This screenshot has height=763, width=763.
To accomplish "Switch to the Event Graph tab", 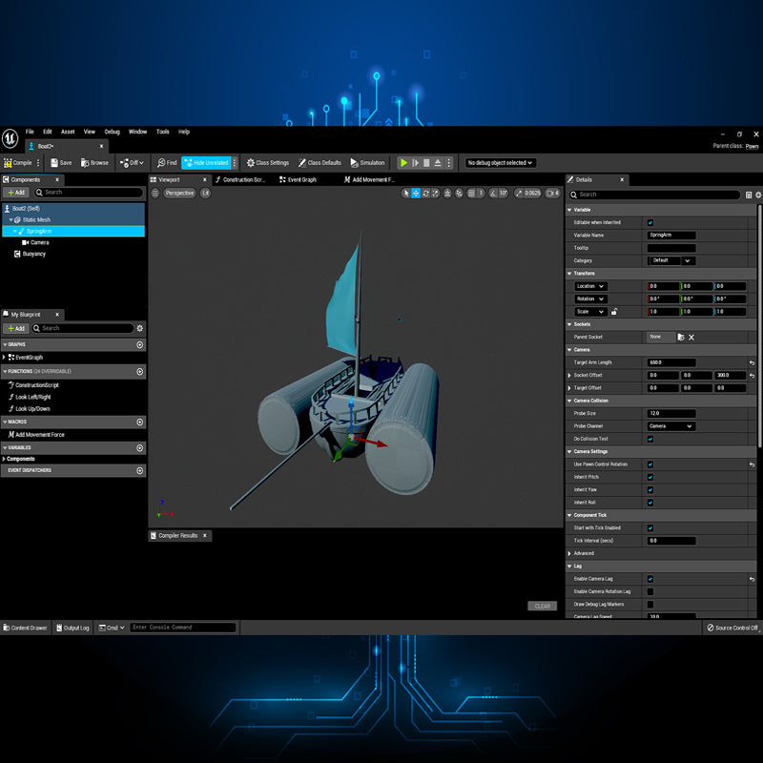I will coord(302,179).
